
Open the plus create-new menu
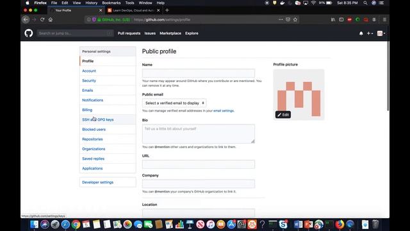[x=370, y=33]
